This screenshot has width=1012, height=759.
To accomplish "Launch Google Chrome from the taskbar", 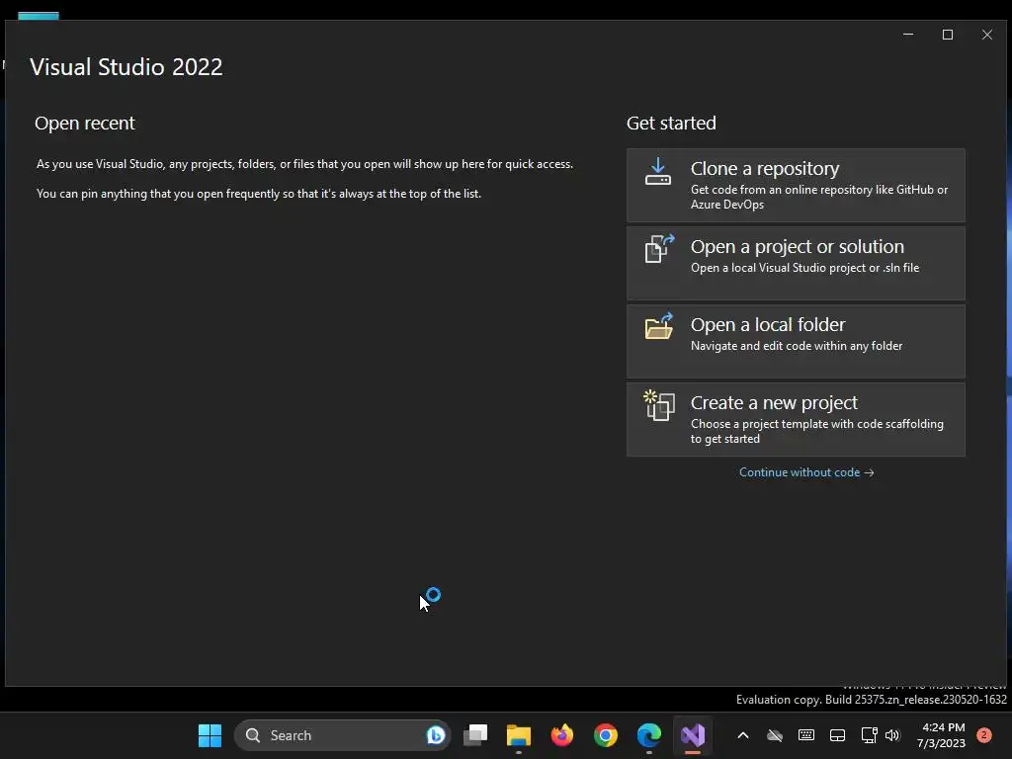I will [606, 735].
